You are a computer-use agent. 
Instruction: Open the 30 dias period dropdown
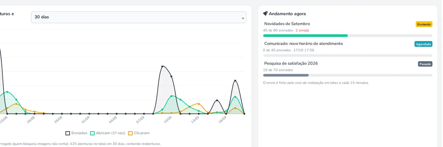[139, 17]
